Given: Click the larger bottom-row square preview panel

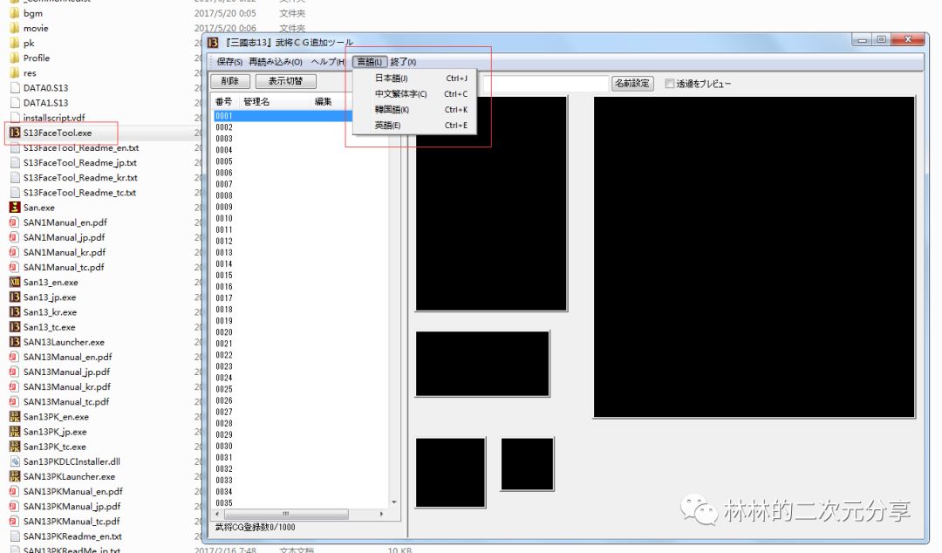Looking at the screenshot, I should pos(450,473).
